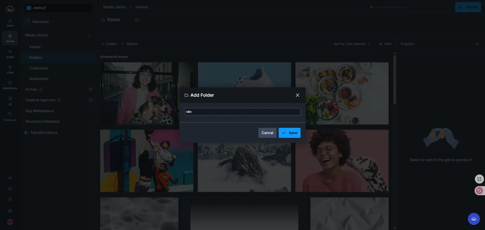This screenshot has height=230, width=485.
Task: Open the FinalTouch sidebar icon
Action: point(10,116)
